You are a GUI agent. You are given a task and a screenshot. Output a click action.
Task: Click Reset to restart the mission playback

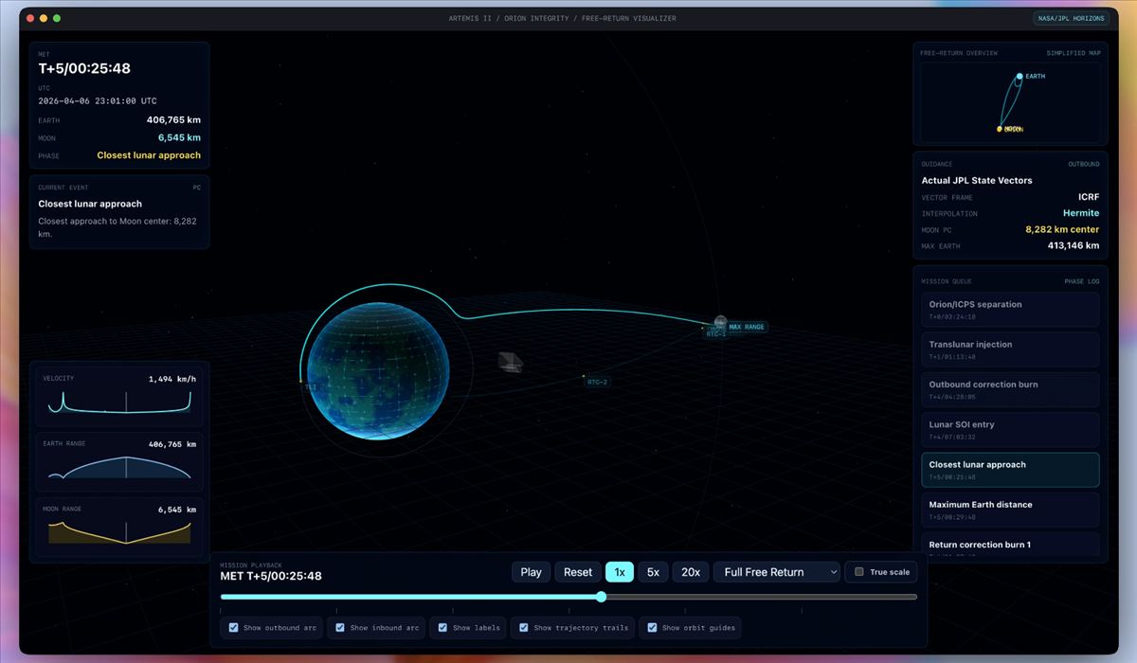click(577, 572)
